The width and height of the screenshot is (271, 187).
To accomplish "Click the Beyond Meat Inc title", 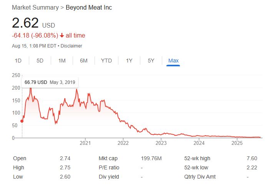I will click(x=89, y=8).
